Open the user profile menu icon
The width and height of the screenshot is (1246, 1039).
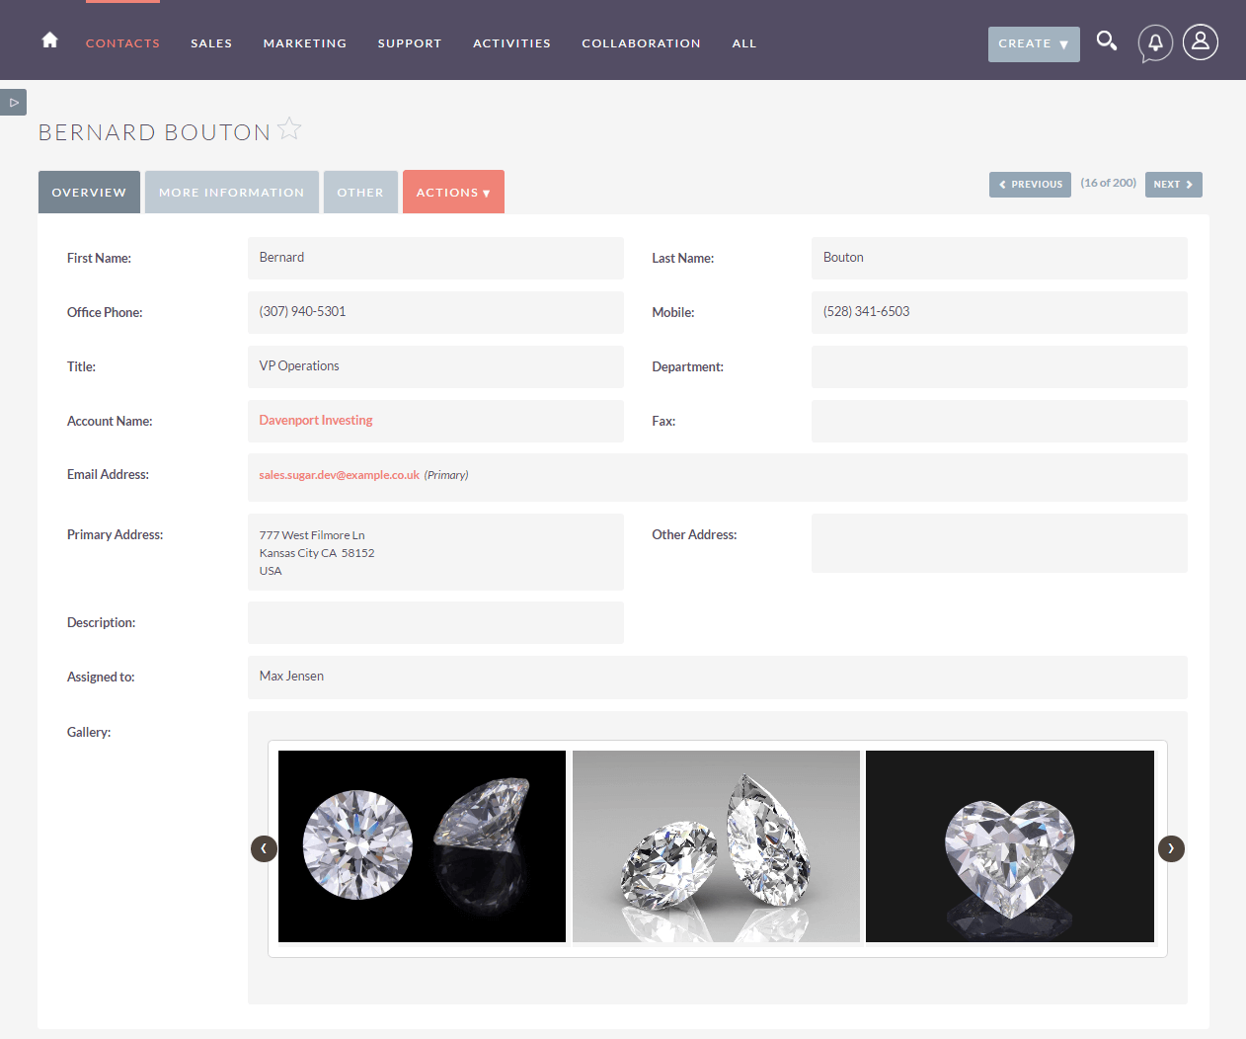pyautogui.click(x=1201, y=41)
